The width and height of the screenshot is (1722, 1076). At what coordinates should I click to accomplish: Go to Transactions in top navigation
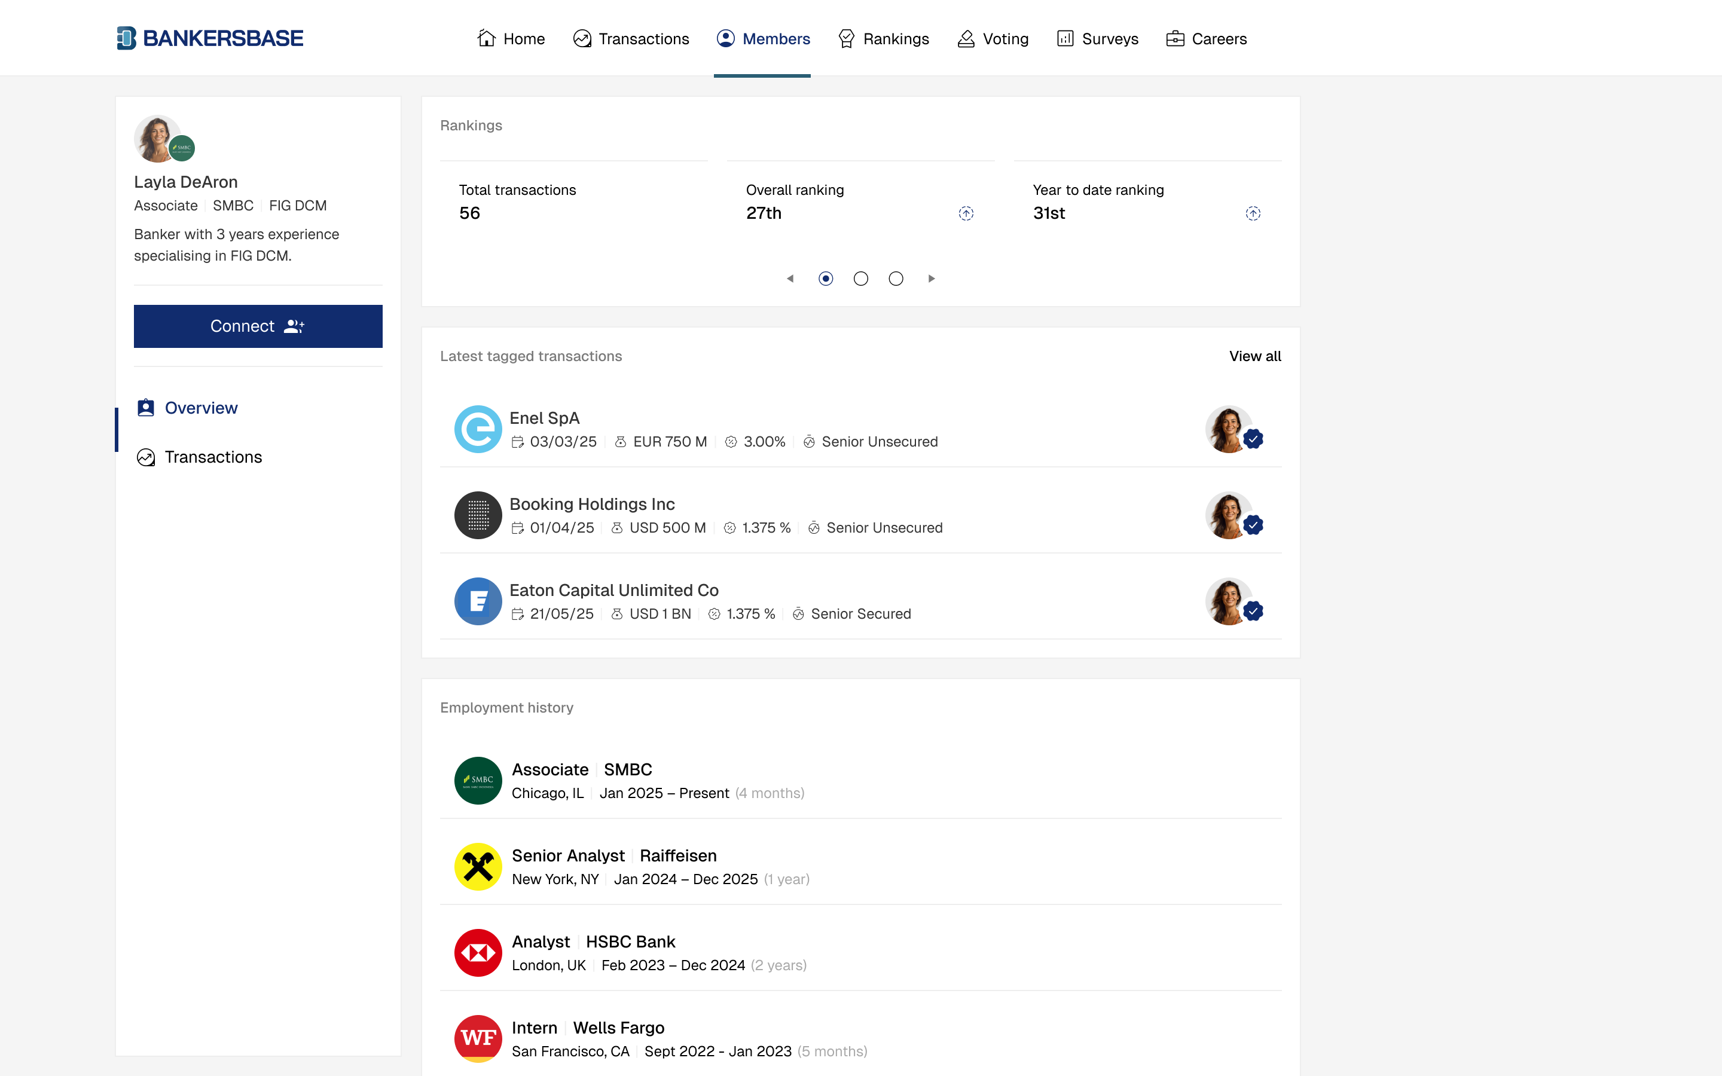(x=631, y=38)
